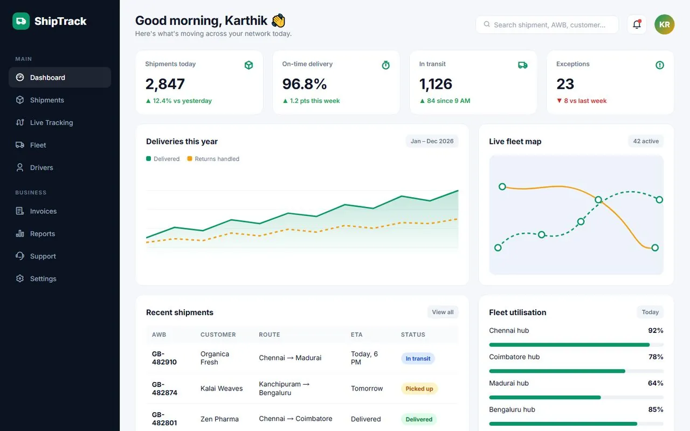This screenshot has height=431, width=690.
Task: Go to the Dashboard menu item
Action: [60, 78]
